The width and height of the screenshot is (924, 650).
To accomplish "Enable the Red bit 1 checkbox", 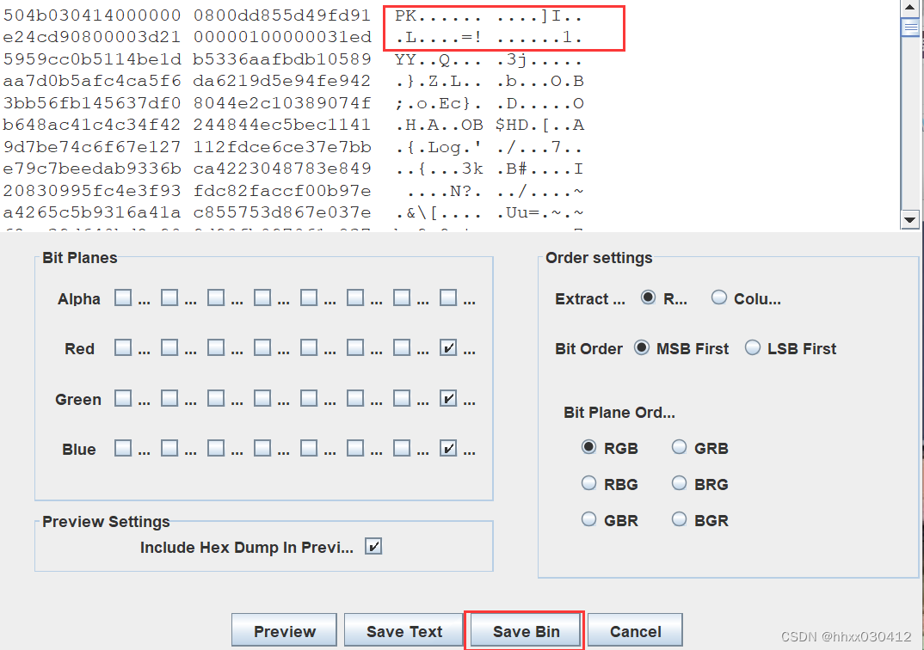I will click(402, 348).
